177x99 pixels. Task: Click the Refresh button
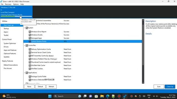coord(51,87)
